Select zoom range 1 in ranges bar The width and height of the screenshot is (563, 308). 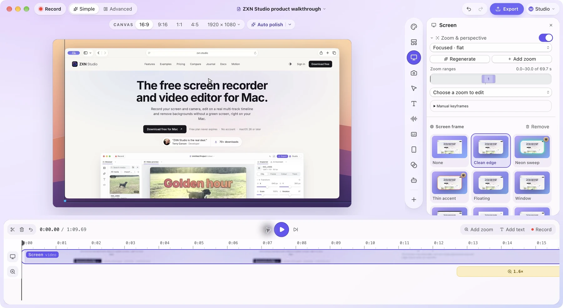point(488,79)
